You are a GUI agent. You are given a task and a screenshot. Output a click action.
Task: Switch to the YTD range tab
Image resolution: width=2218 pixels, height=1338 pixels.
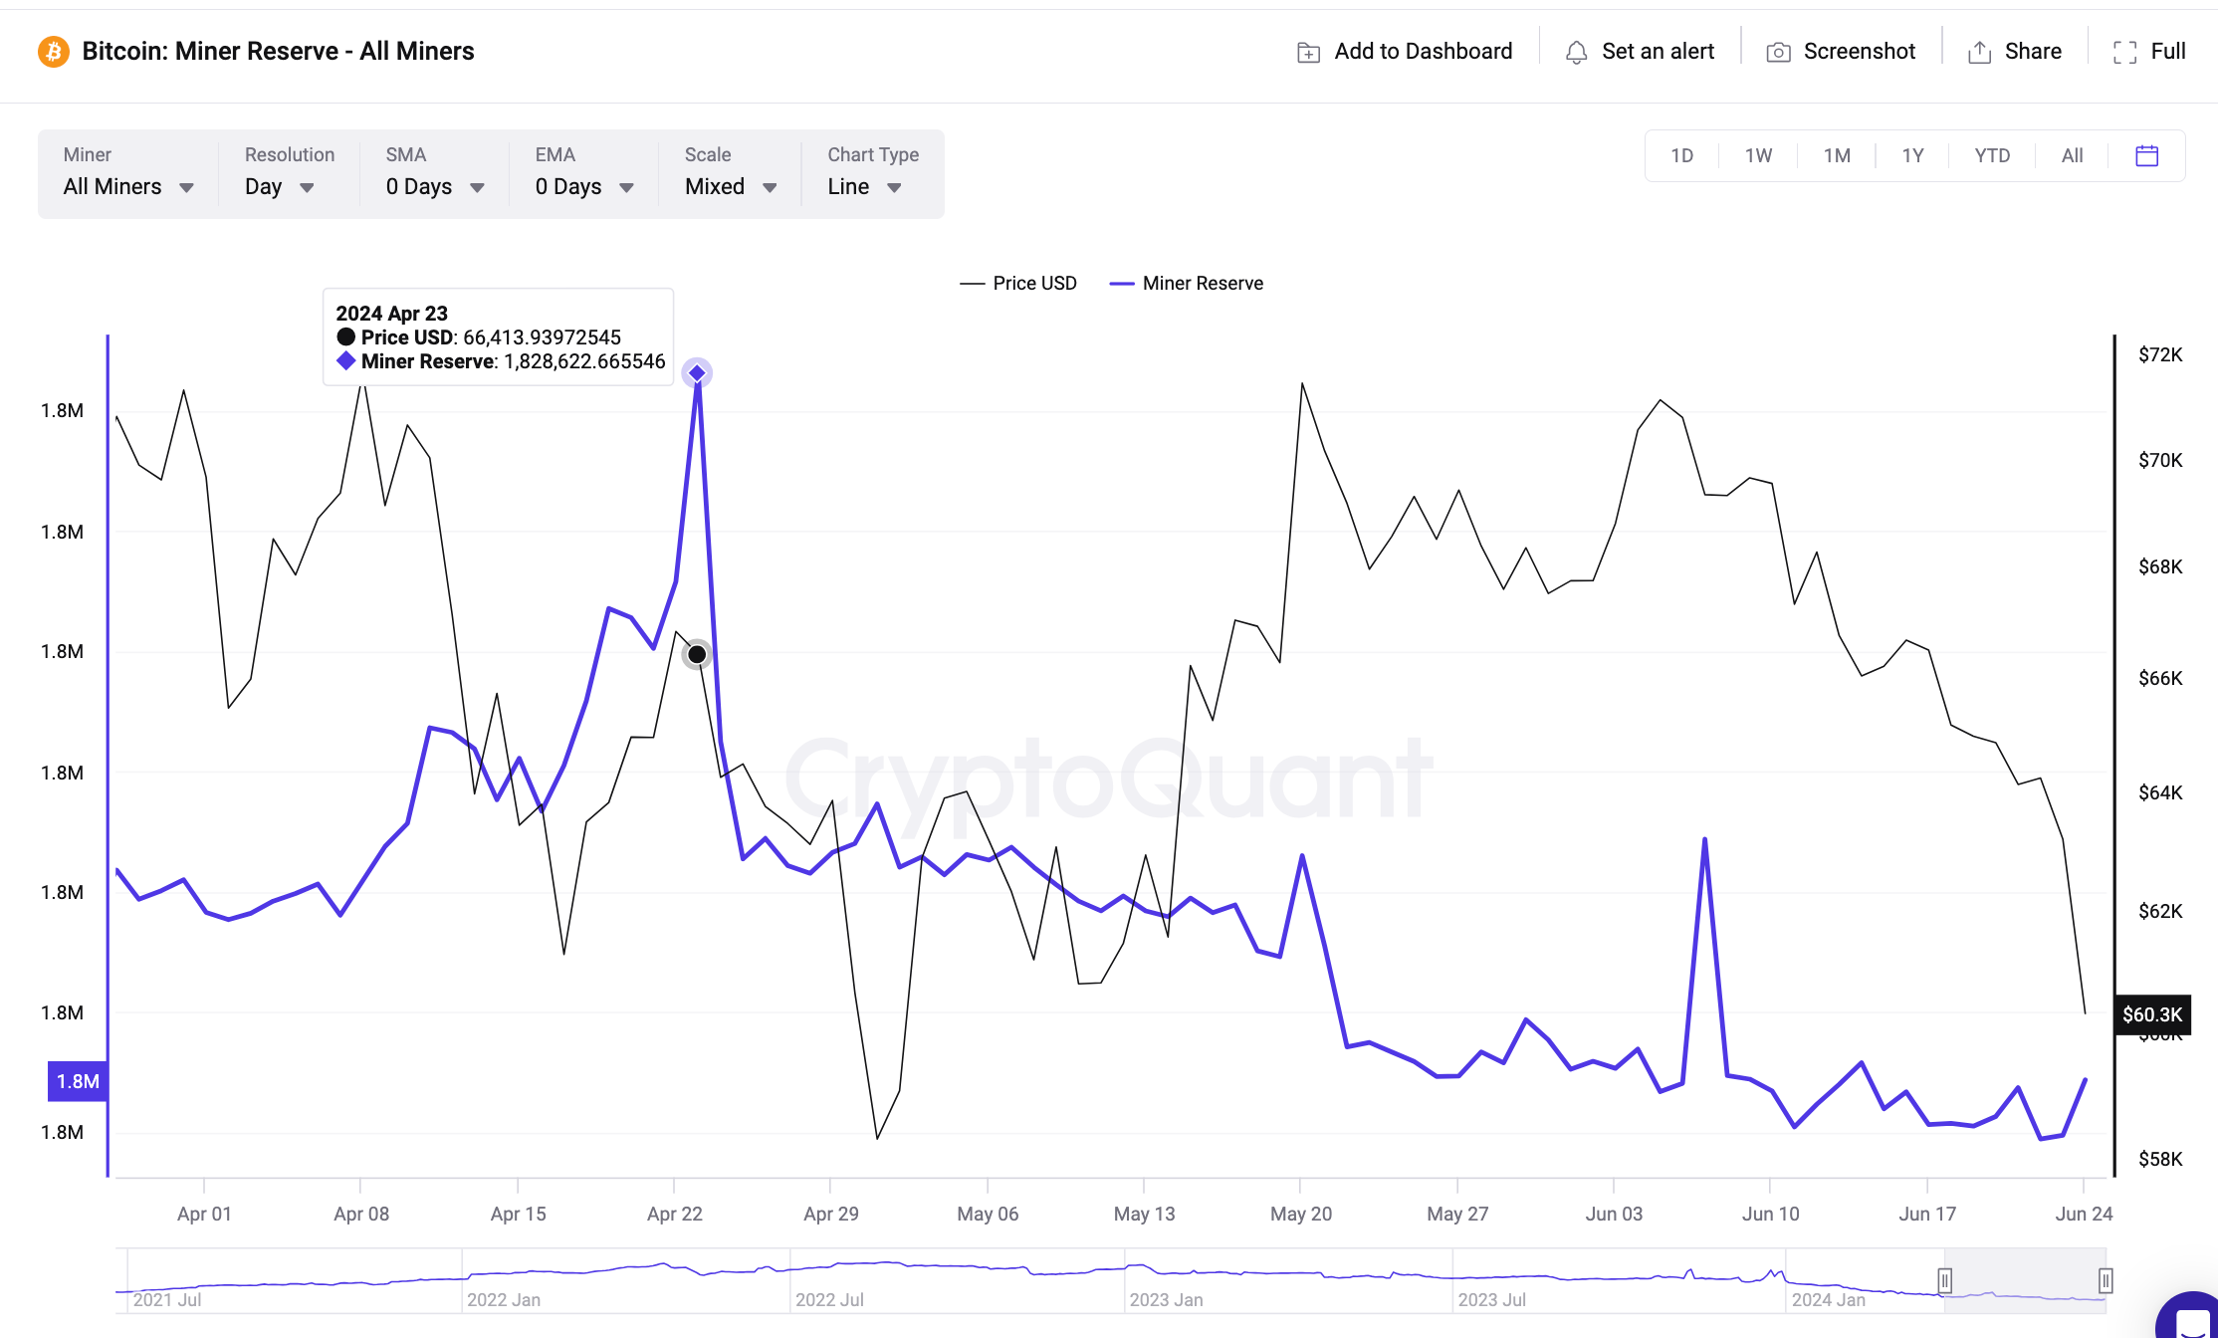point(1992,155)
